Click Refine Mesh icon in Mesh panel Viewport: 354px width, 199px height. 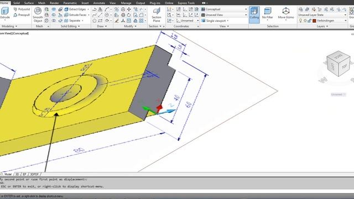click(46, 20)
